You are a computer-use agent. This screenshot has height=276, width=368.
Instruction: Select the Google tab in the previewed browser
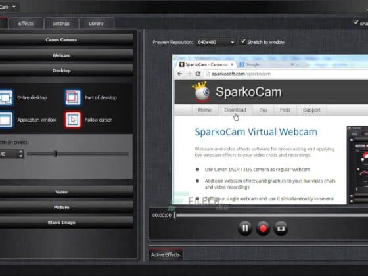tap(265, 64)
